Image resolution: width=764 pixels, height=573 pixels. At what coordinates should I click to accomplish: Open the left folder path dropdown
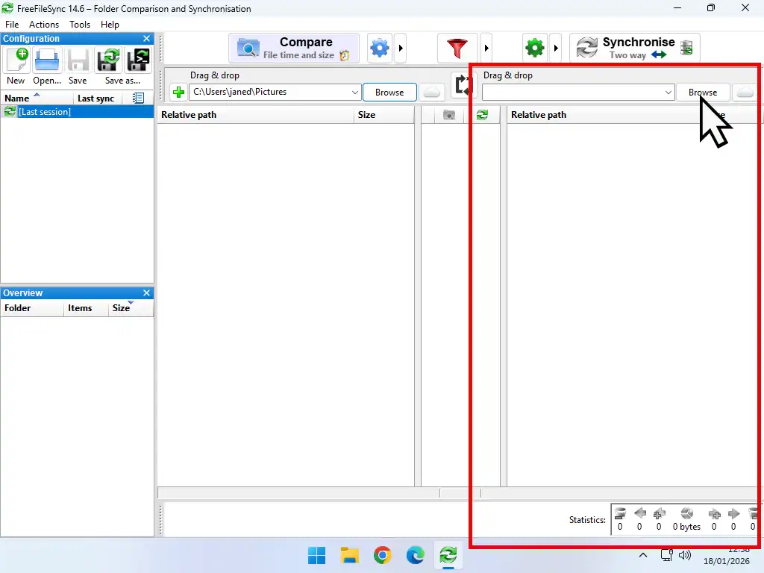tap(354, 92)
